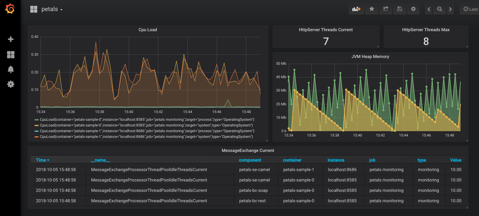Click the yellow petals-sample-0 system legend color

37,125
